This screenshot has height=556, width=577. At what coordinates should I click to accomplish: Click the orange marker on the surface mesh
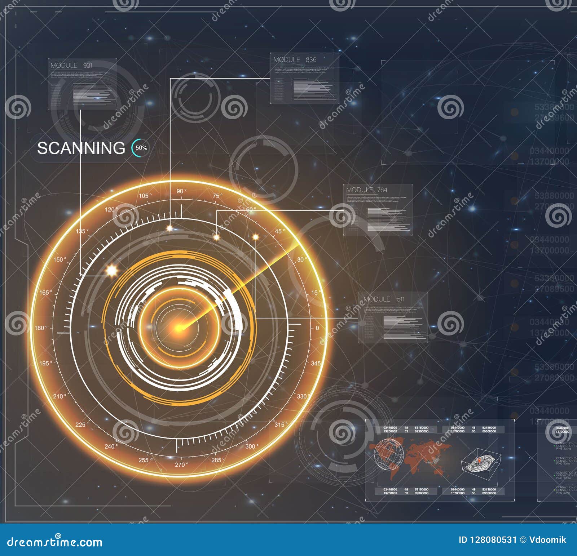479,460
